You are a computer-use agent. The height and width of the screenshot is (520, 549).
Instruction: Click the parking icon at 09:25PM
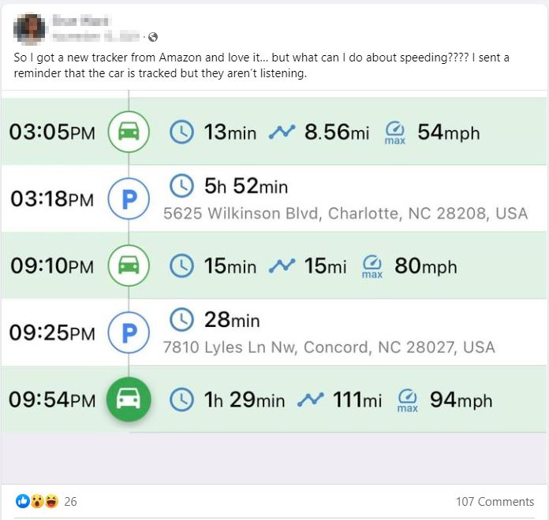128,333
